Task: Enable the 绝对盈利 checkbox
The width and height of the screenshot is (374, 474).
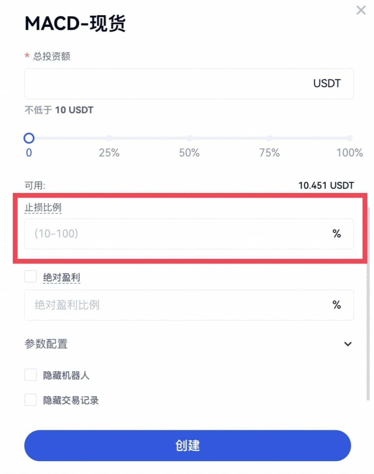Action: coord(30,277)
